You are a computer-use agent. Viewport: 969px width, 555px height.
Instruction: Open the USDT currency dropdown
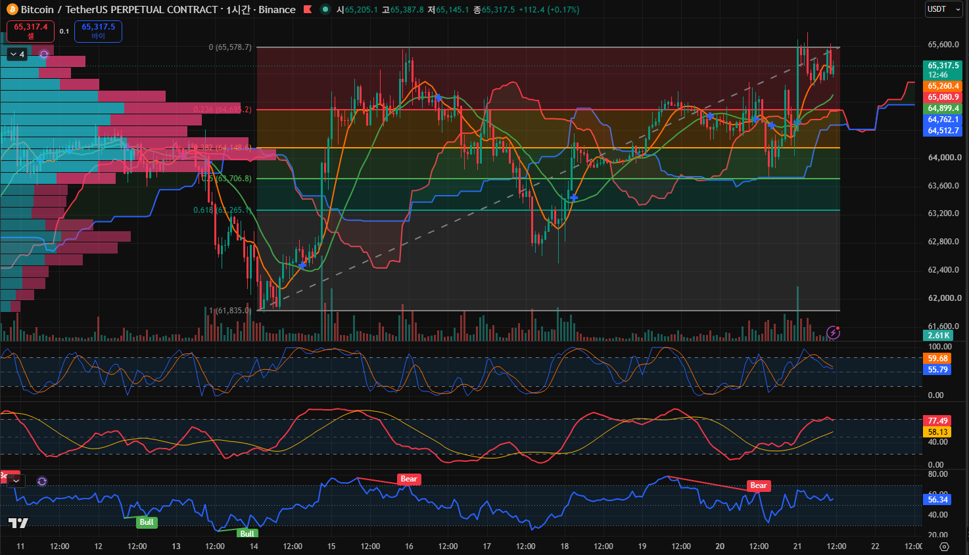(x=943, y=9)
